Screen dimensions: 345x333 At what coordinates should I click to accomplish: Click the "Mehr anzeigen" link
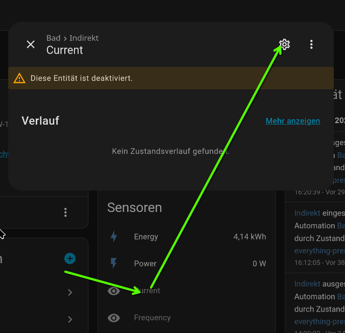(292, 121)
